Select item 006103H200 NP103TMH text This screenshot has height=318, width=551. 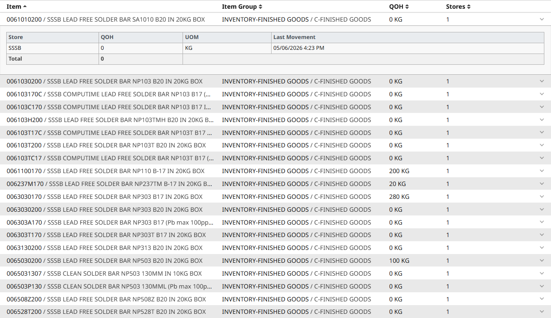click(110, 120)
